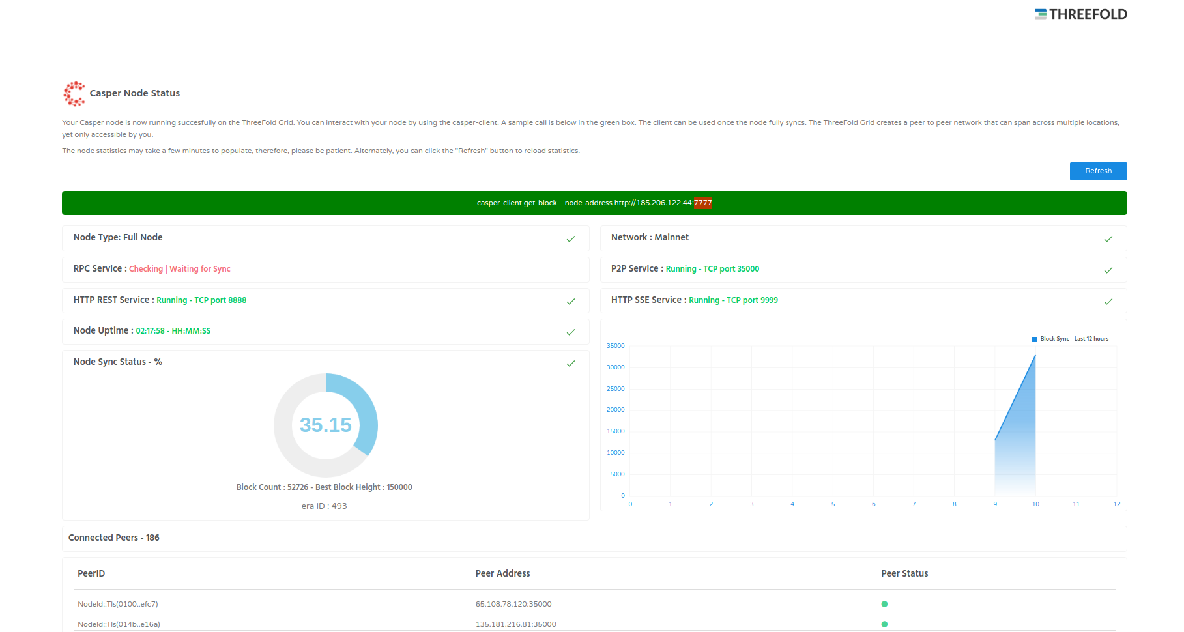This screenshot has height=632, width=1184.
Task: Click the HTTP REST Service checkmark
Action: point(570,302)
